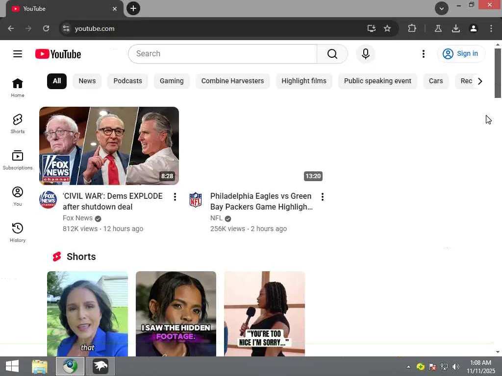Select the Gaming filter chip

pos(172,81)
